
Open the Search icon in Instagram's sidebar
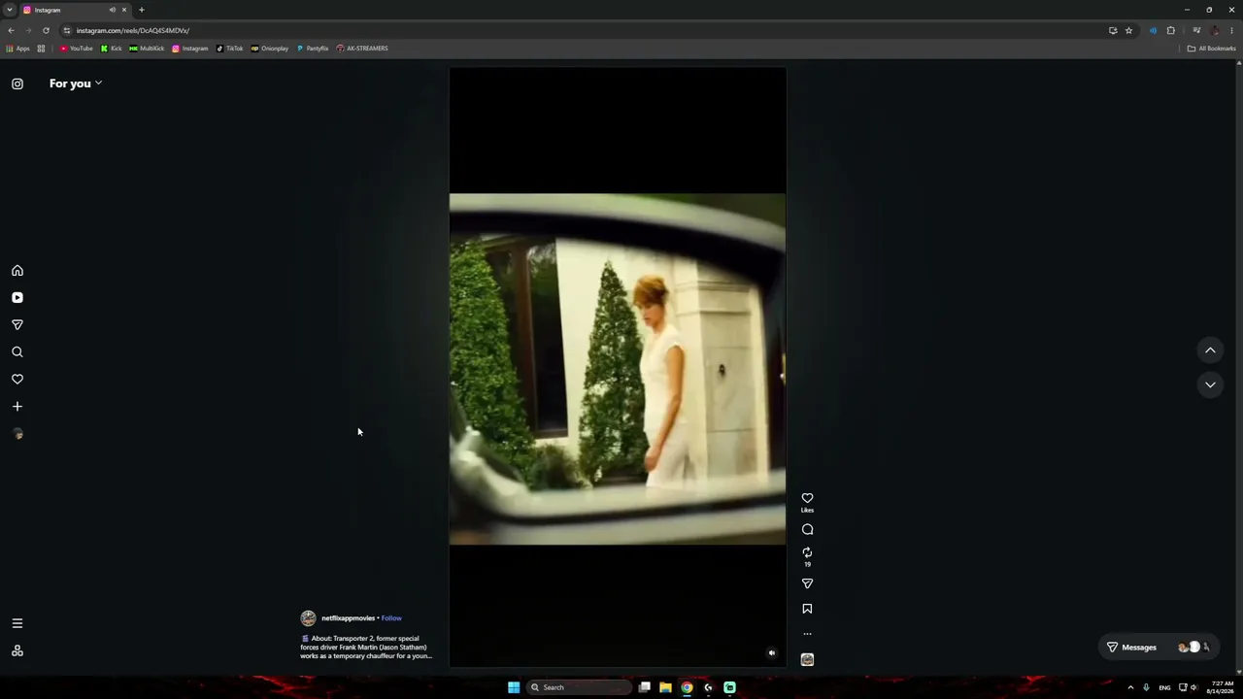[x=17, y=352]
